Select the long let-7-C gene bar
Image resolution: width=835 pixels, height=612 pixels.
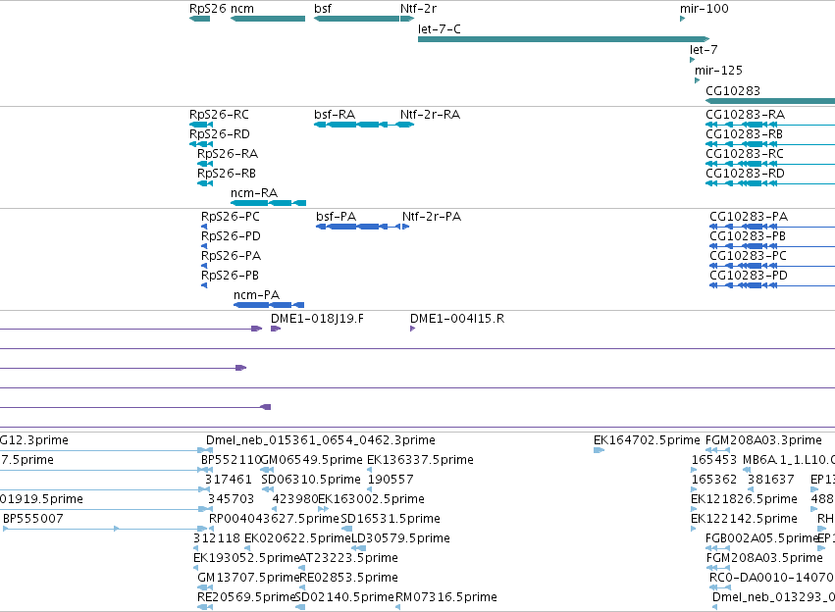[564, 39]
